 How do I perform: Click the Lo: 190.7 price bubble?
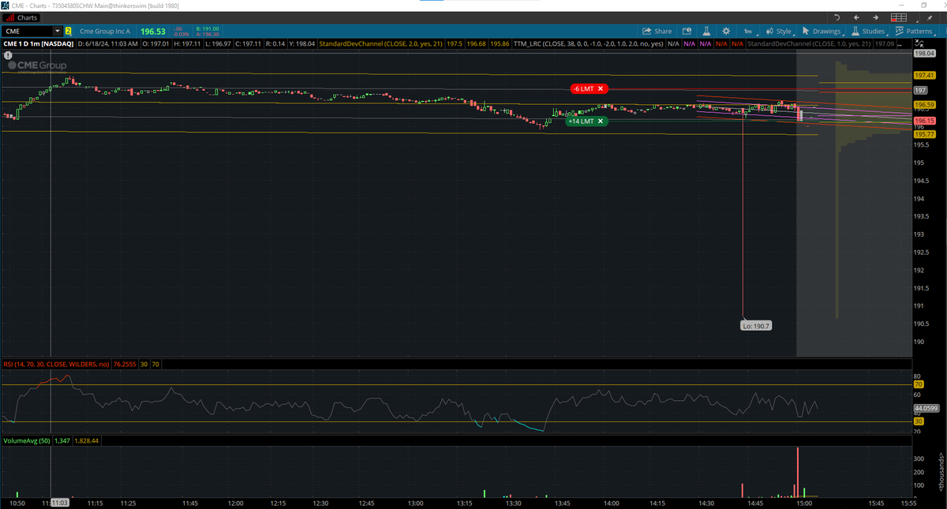[x=756, y=325]
